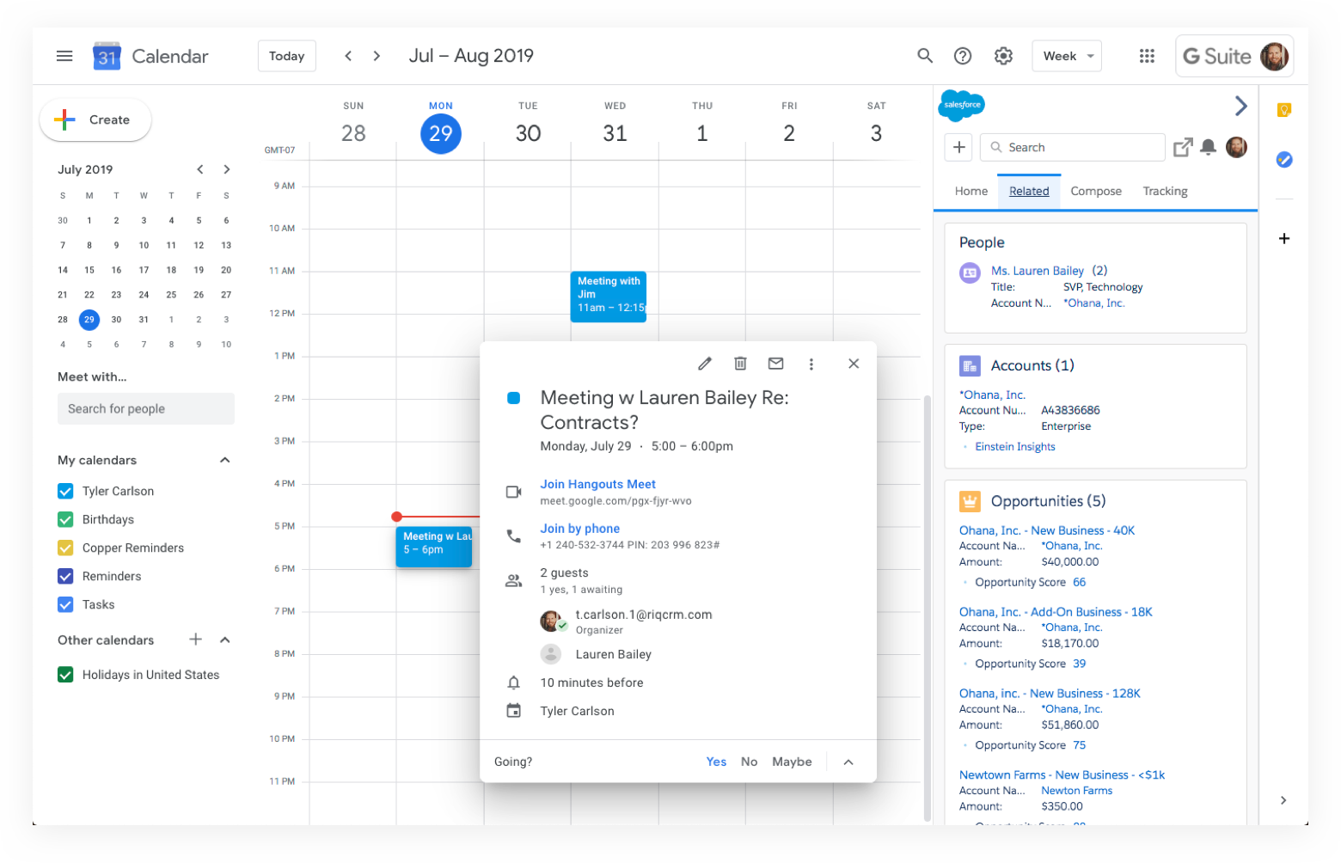This screenshot has height=863, width=1341.
Task: Add other calendars plus icon
Action: tap(196, 639)
